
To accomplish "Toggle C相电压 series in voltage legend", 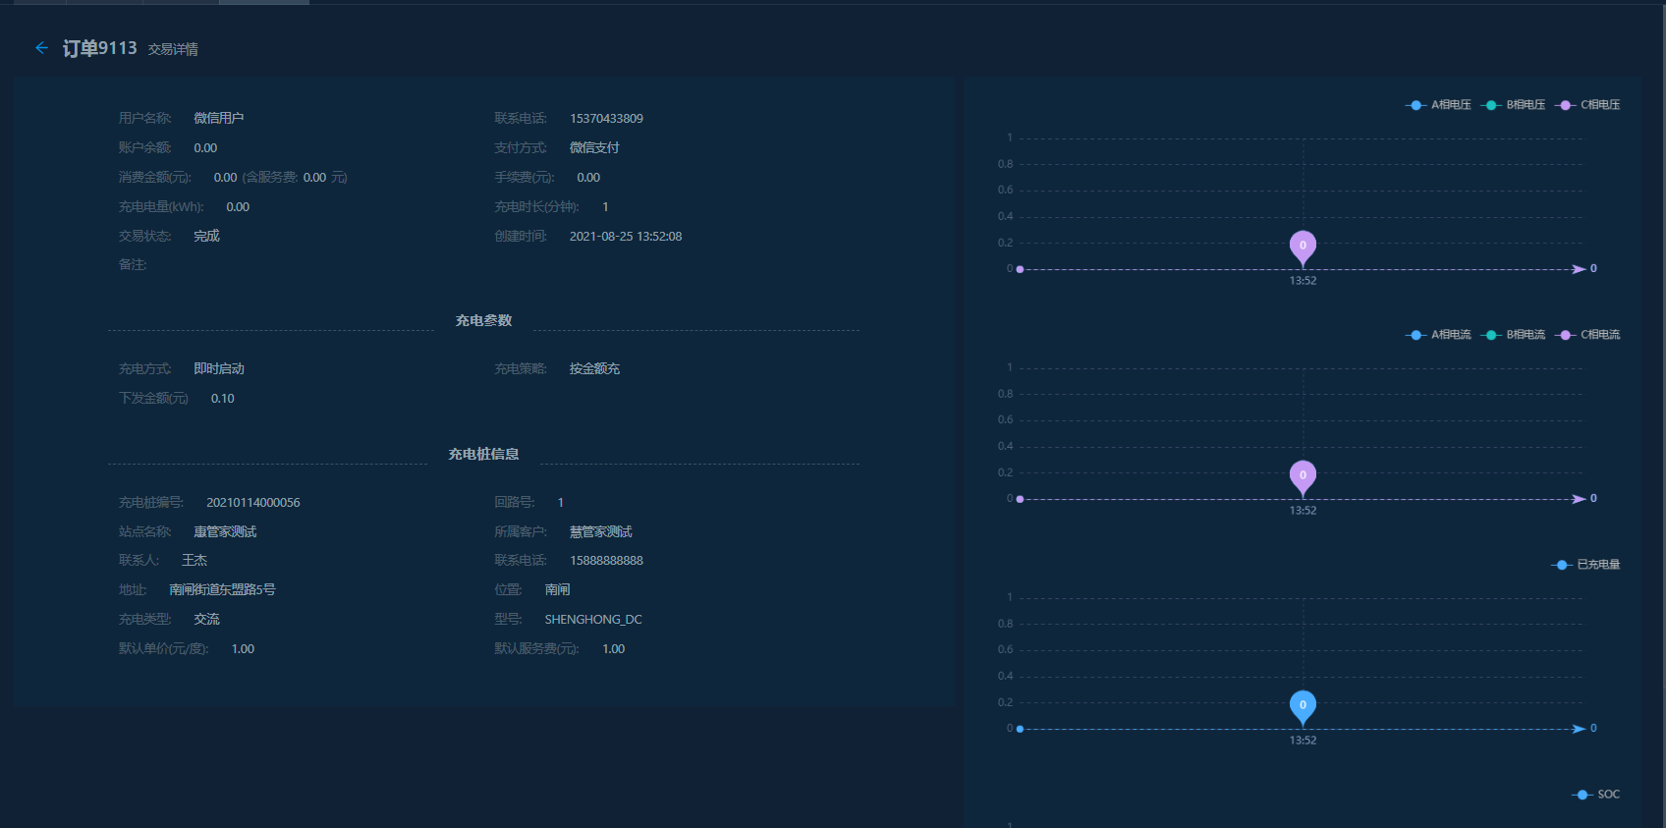I will (x=1589, y=105).
